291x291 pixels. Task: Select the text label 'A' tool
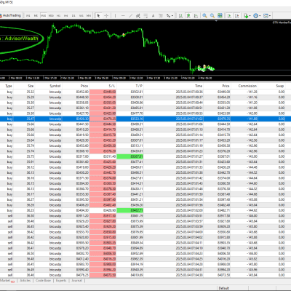(154, 16)
